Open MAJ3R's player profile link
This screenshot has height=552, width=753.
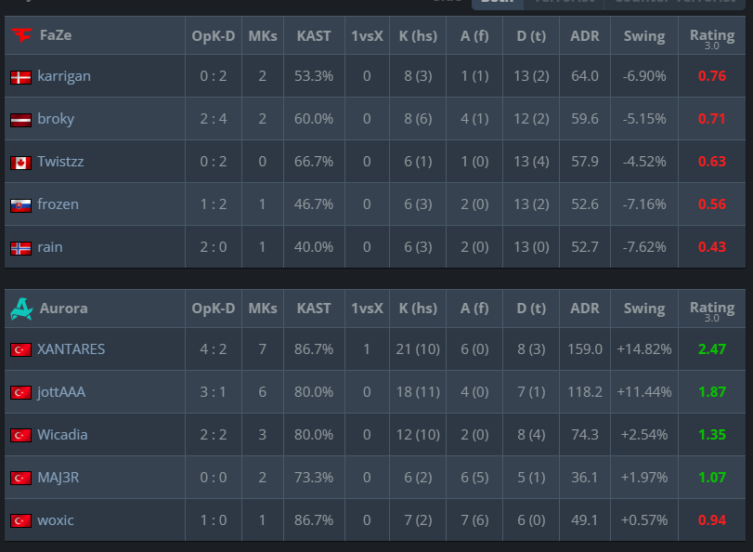point(58,478)
